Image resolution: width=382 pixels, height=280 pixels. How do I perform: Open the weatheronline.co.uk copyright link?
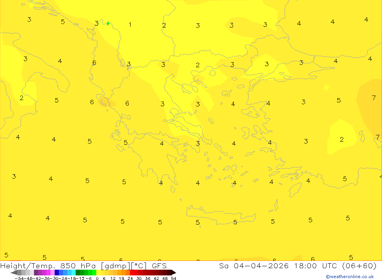click(x=350, y=277)
